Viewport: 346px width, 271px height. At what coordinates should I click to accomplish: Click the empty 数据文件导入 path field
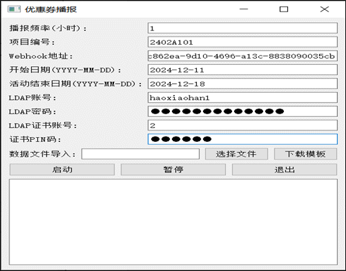[140, 154]
